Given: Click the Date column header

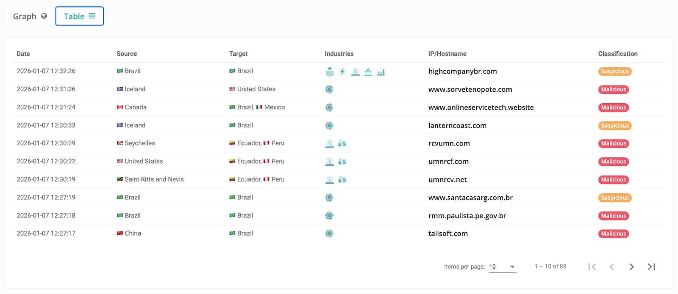Looking at the screenshot, I should [23, 54].
